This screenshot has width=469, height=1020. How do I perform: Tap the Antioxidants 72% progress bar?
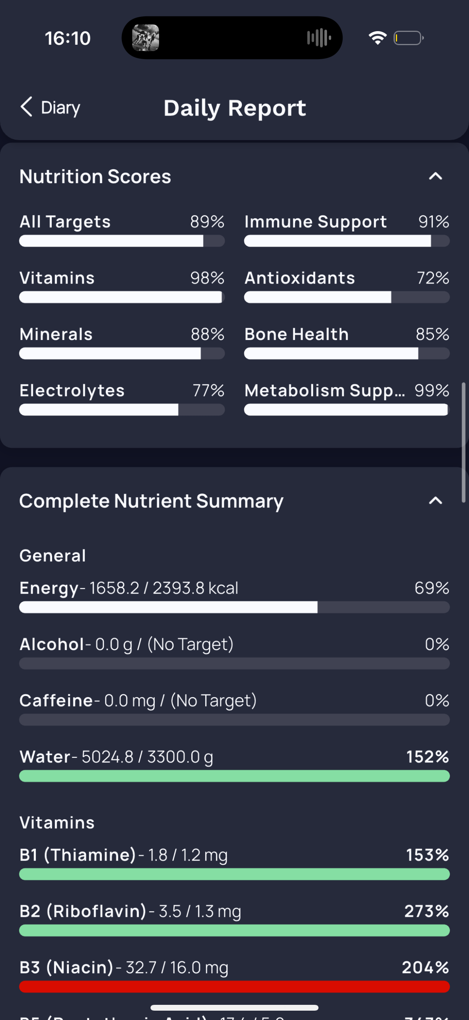[x=347, y=297]
